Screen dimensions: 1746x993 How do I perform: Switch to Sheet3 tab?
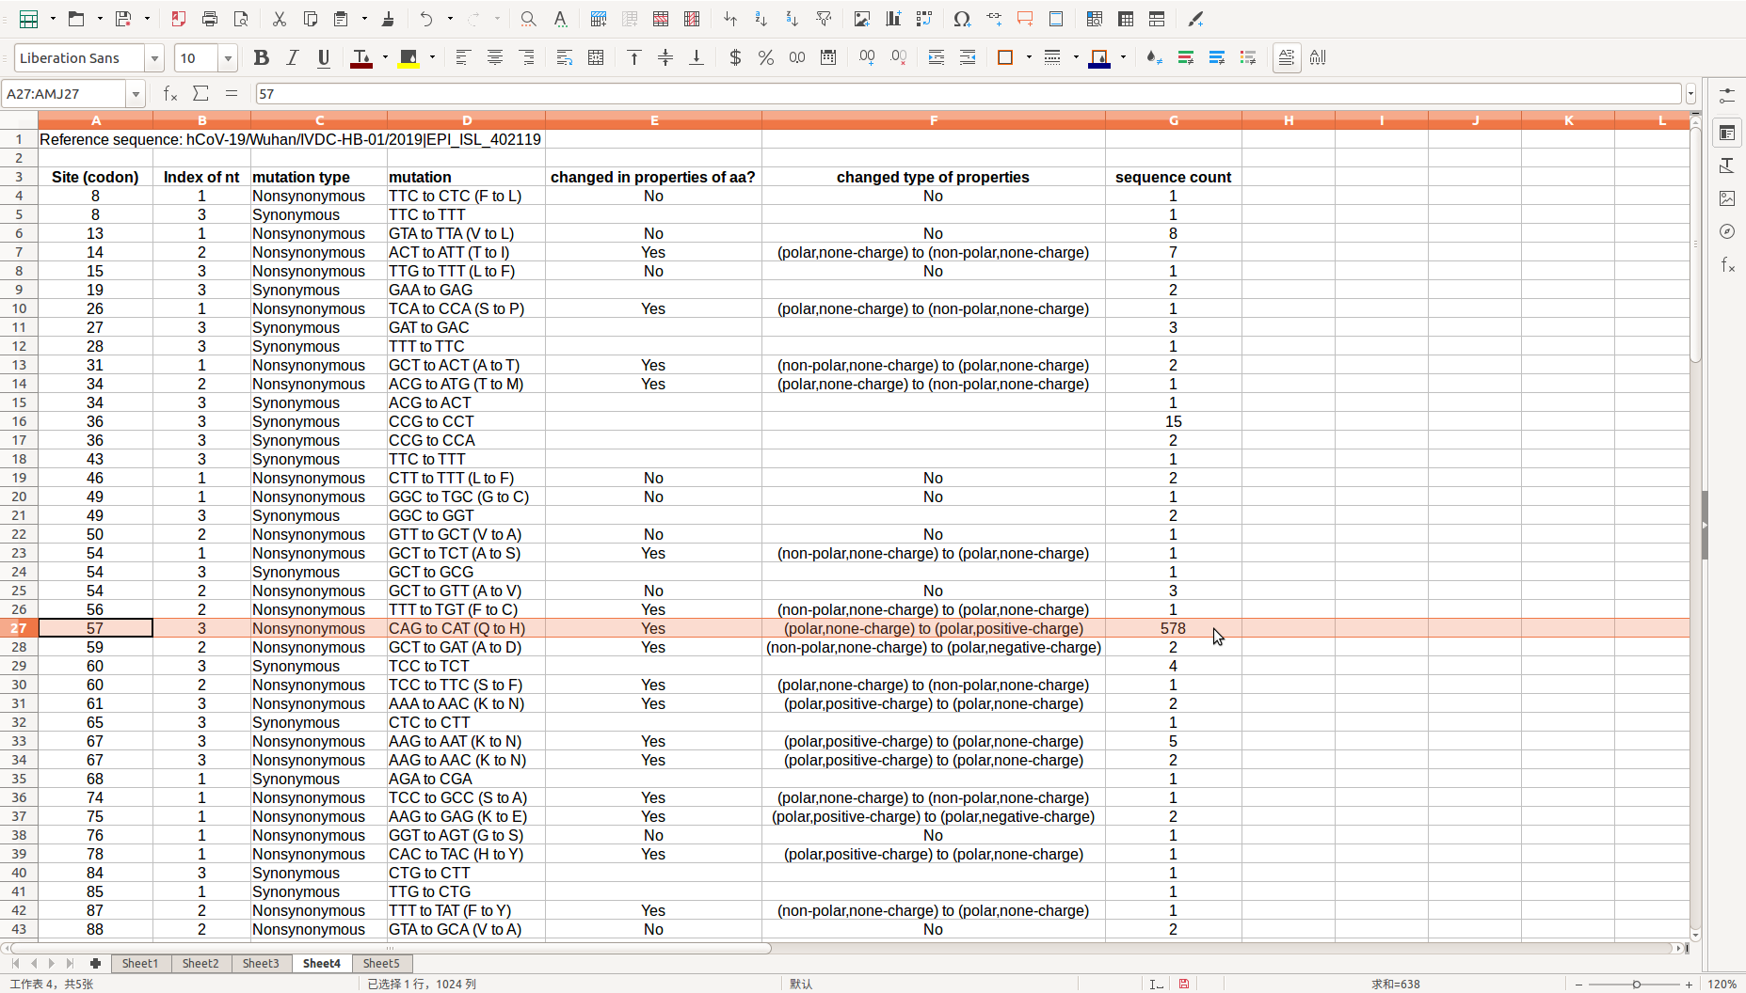tap(261, 963)
